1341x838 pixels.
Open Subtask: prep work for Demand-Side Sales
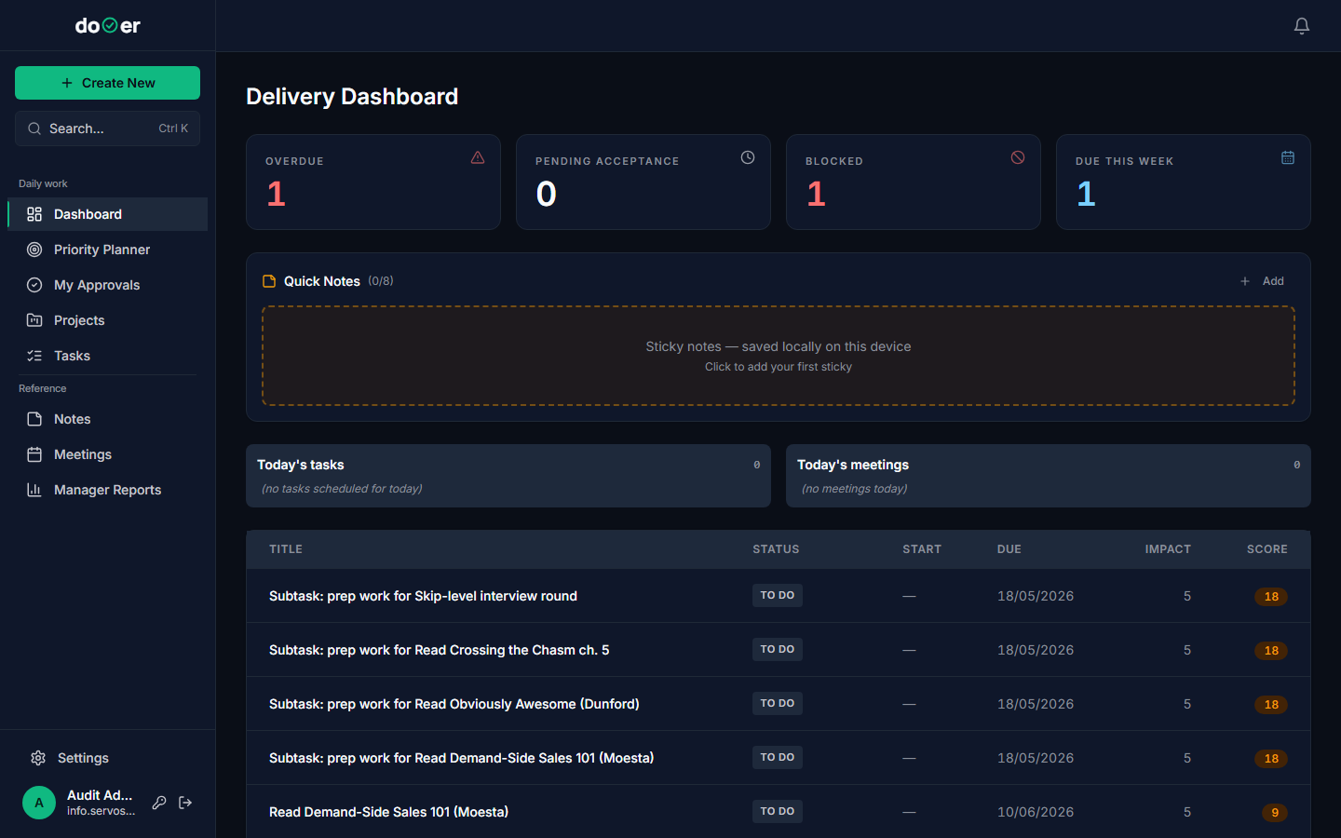(461, 758)
